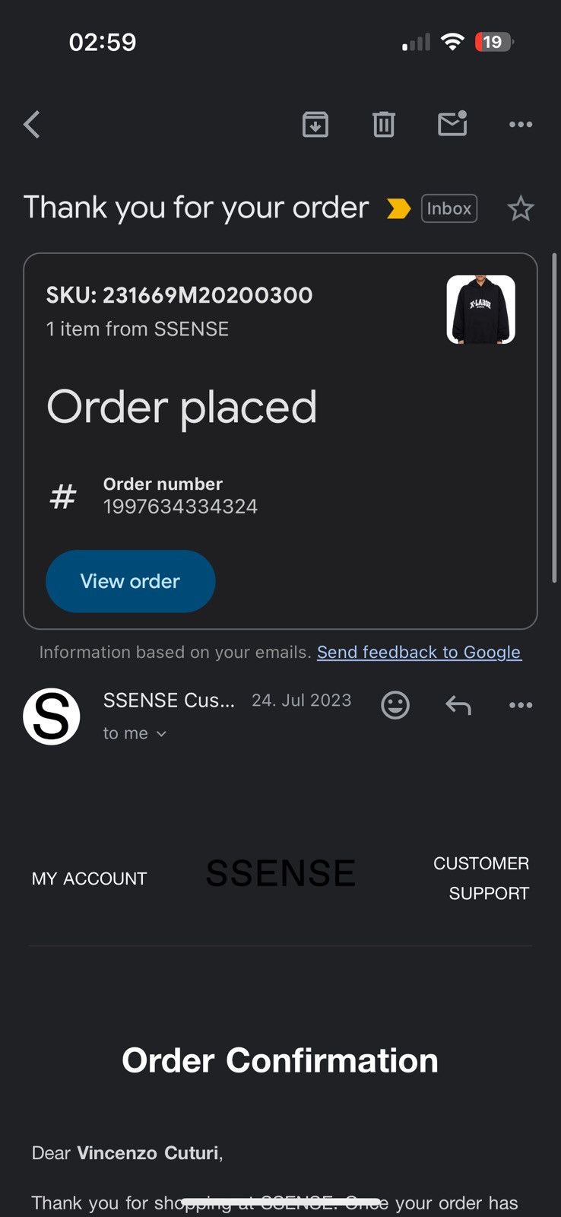Delete the email using the trash icon

[x=384, y=124]
